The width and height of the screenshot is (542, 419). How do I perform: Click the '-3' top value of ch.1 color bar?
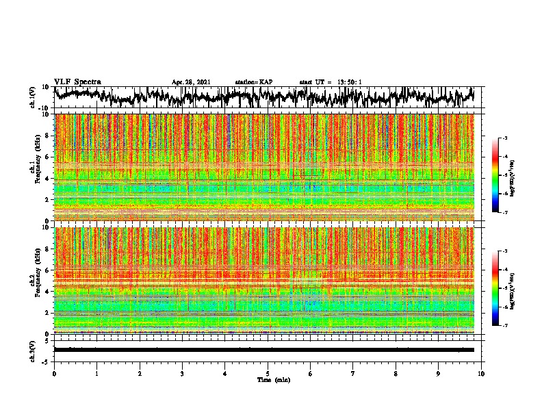click(505, 138)
